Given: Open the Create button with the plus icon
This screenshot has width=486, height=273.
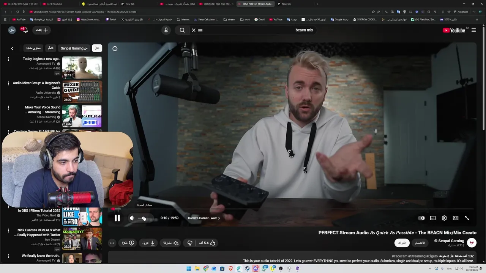Looking at the screenshot, I should 42,30.
